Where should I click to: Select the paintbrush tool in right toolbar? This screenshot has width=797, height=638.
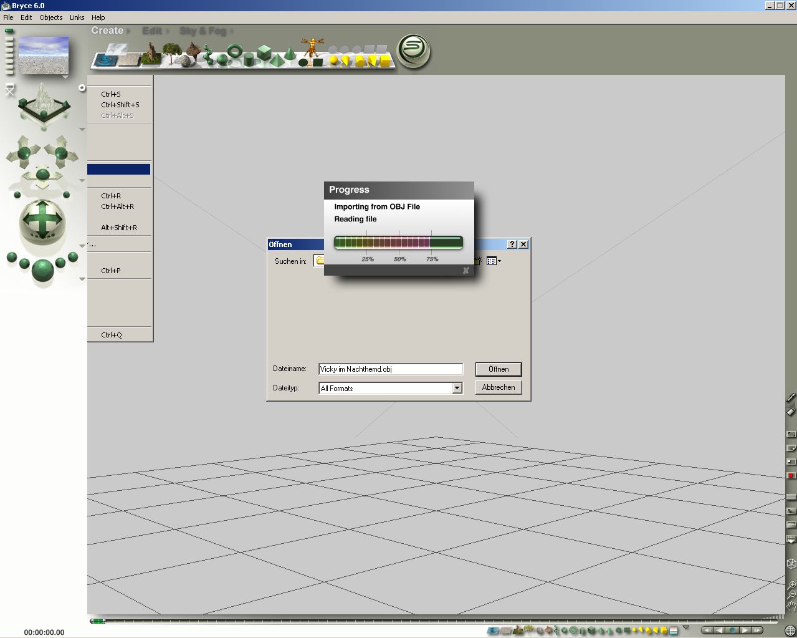tap(791, 397)
